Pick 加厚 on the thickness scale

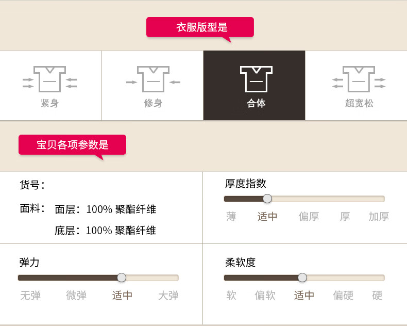(x=379, y=217)
